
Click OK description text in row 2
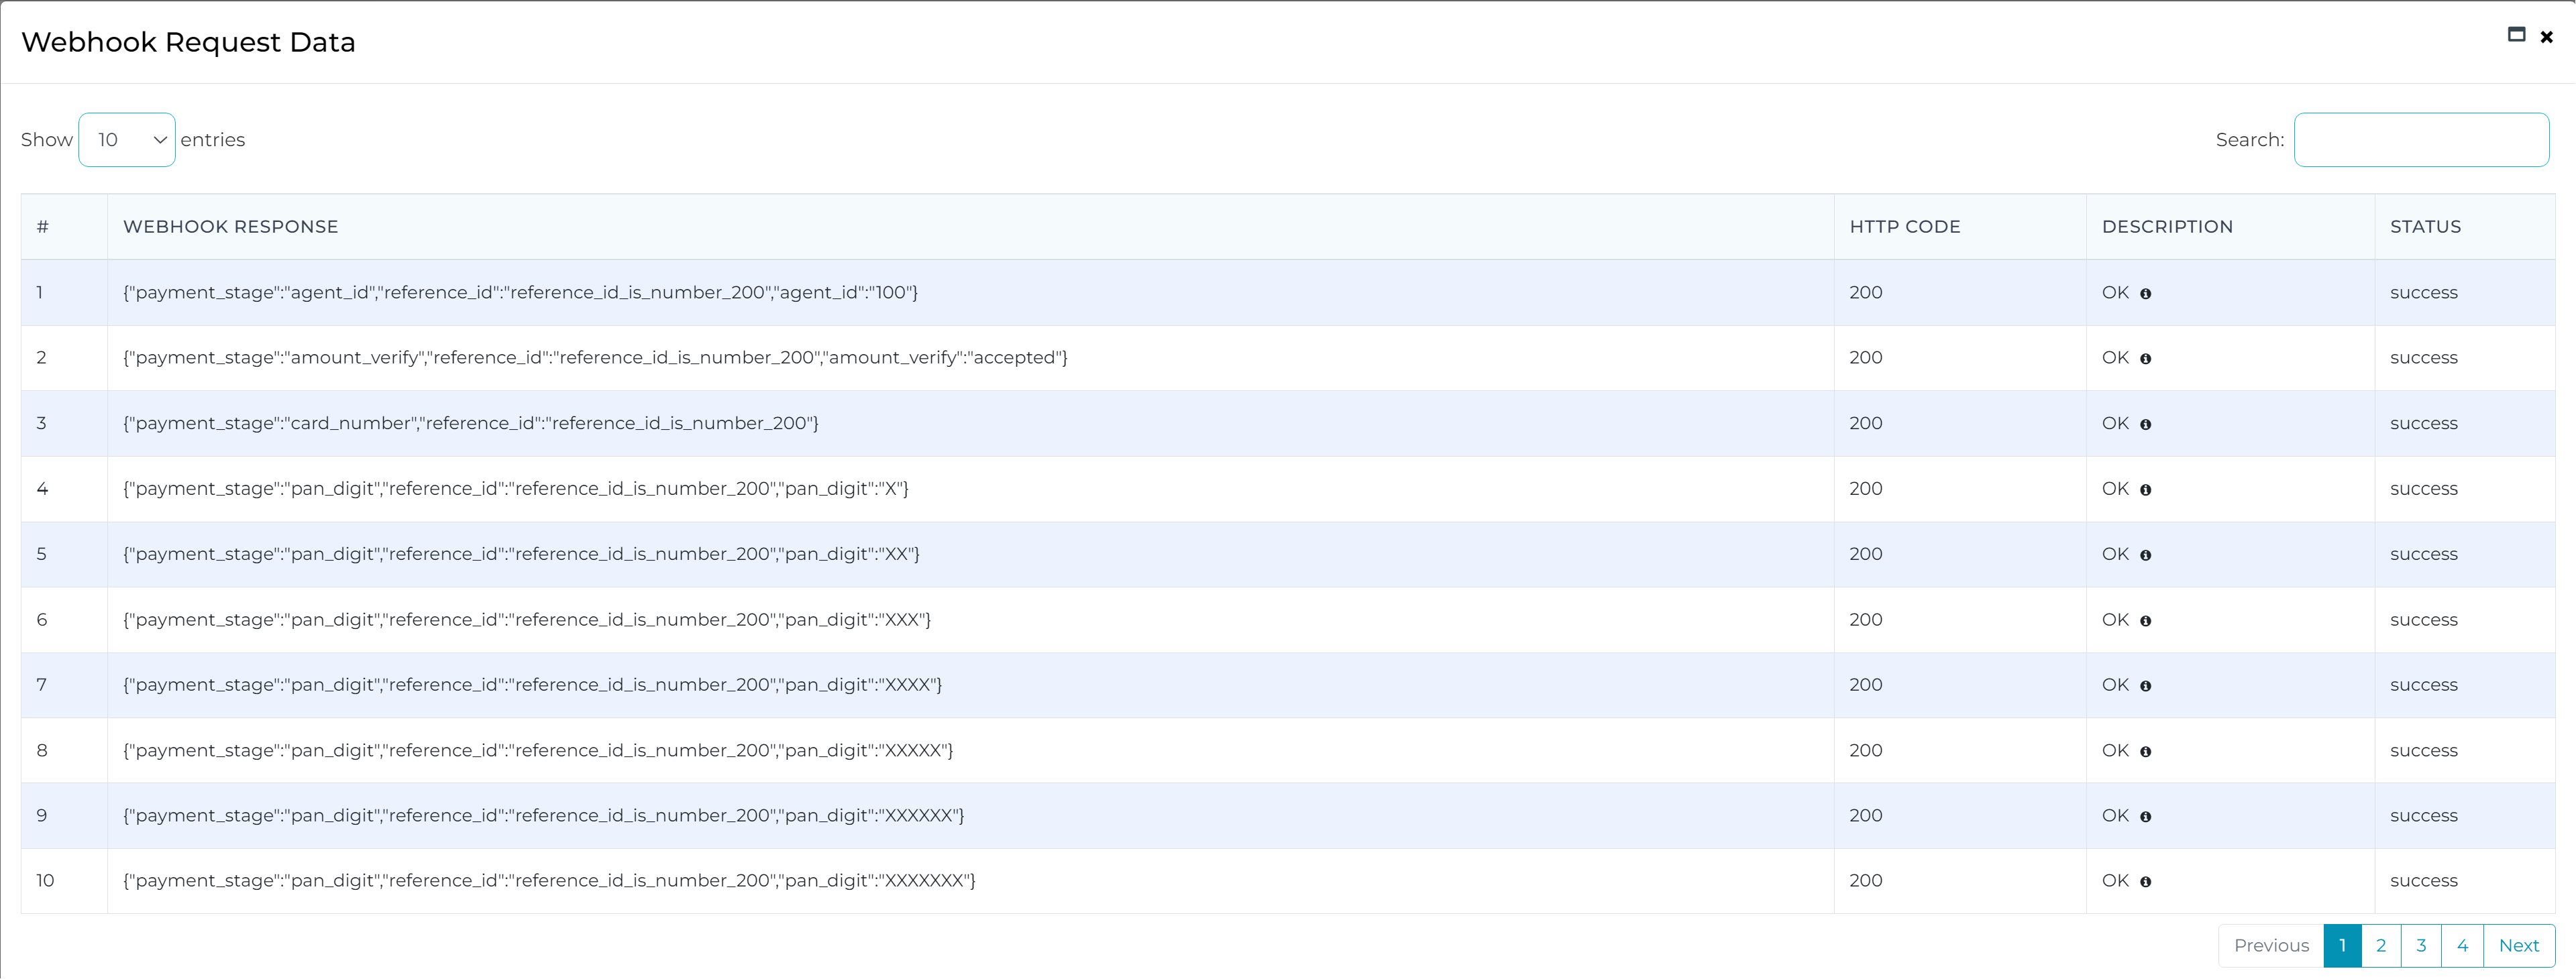coord(2115,358)
